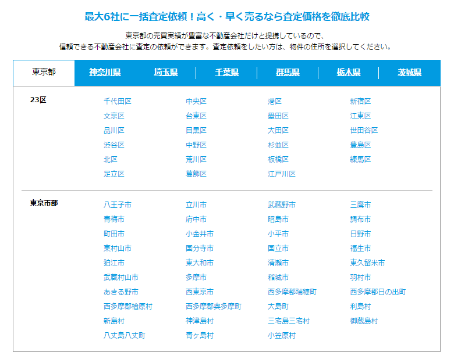Open the 埼玉県 prefecture tab
This screenshot has width=454, height=363.
coord(166,73)
